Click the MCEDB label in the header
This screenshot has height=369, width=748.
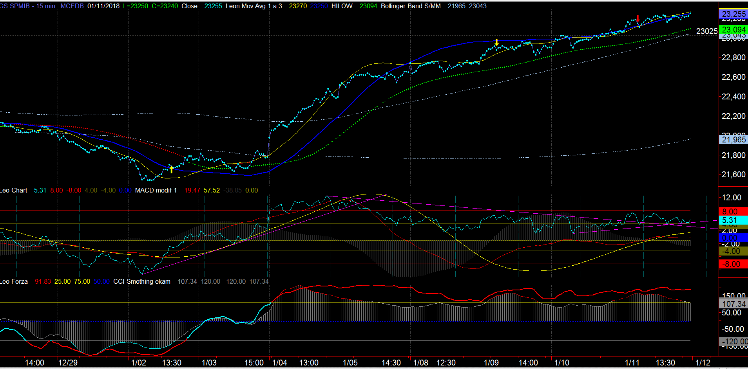(x=72, y=6)
